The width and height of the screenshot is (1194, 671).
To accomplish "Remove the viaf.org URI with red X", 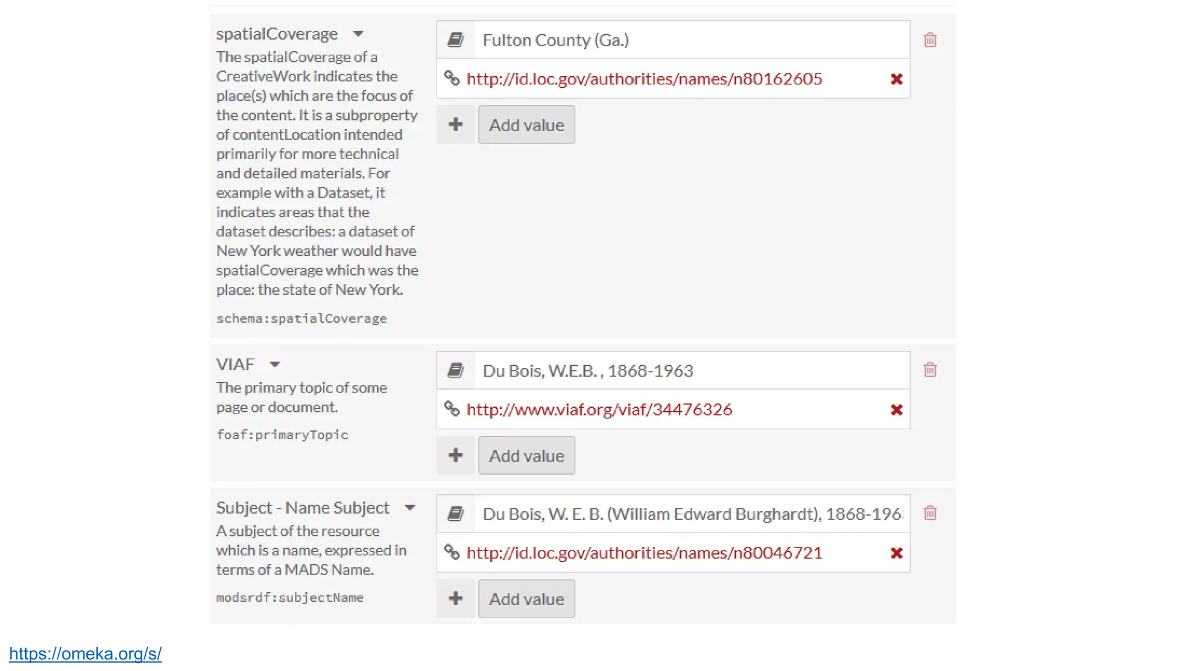I will coord(897,410).
